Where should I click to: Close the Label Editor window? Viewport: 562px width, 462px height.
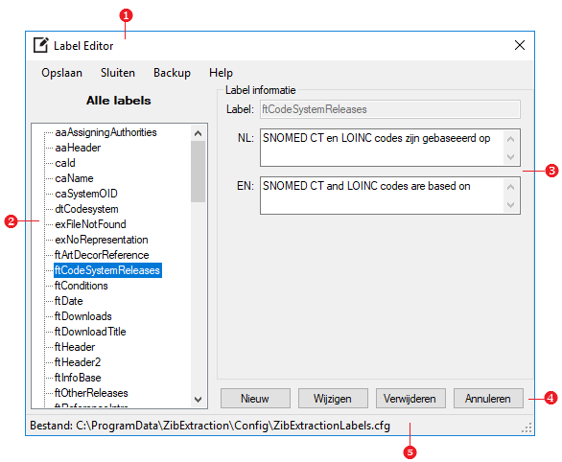click(x=520, y=45)
